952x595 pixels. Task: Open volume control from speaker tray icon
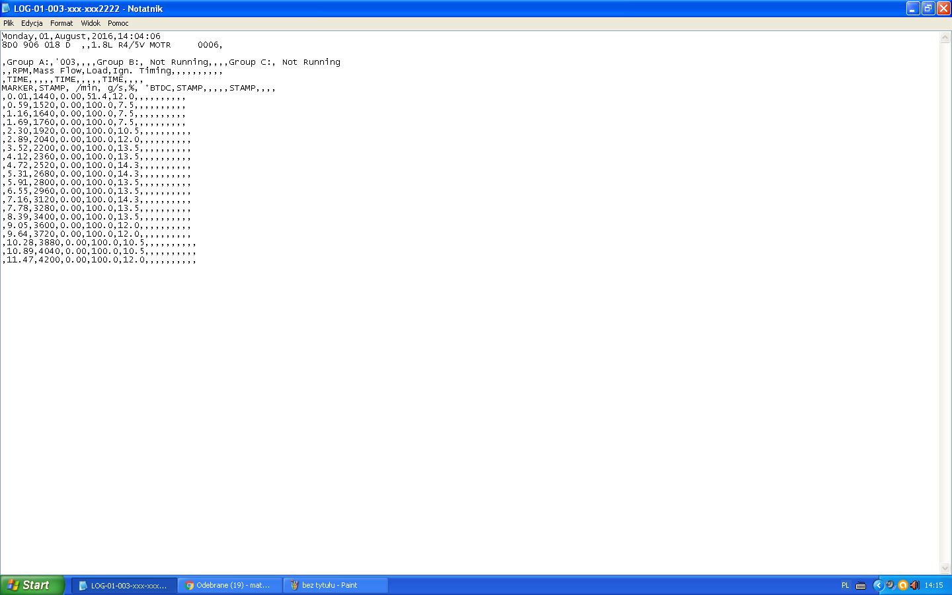pyautogui.click(x=914, y=585)
